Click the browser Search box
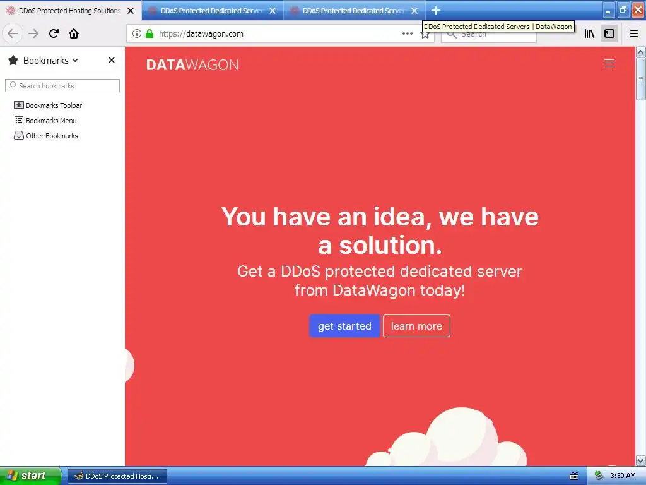 (489, 34)
